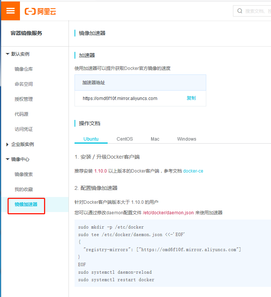Click 'sudo systemctl daemon-reload' line
Viewport: 271px width, 297px height.
[115, 272]
